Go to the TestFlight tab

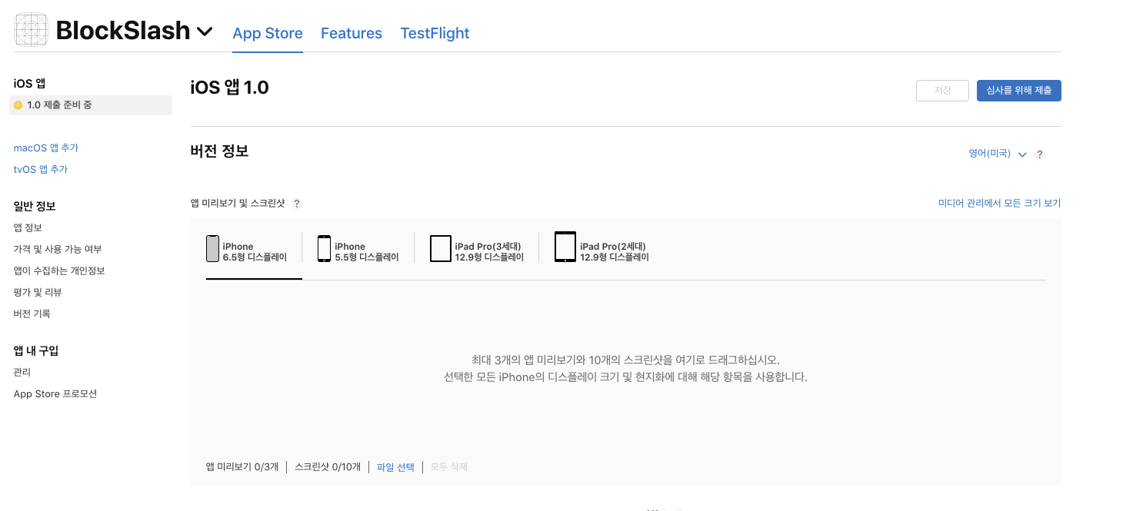[x=435, y=33]
